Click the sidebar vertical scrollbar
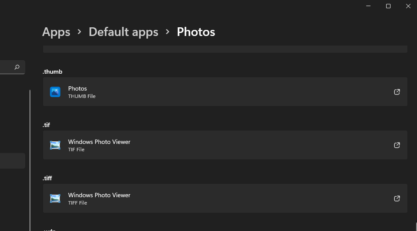The image size is (417, 231). (30, 160)
